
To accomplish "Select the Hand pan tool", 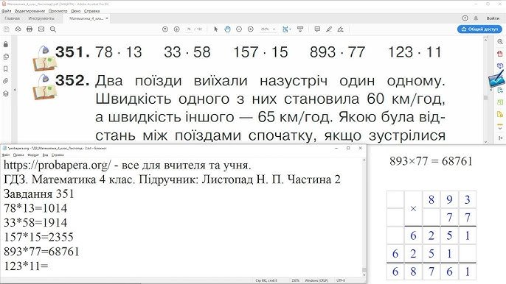I will tap(227, 29).
